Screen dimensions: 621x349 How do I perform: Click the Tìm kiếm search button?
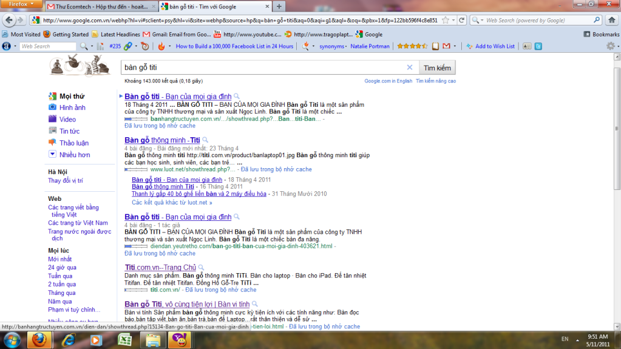point(437,68)
